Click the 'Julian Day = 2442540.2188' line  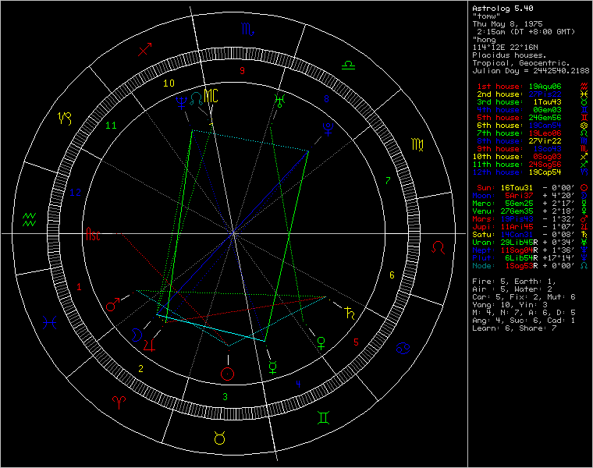tap(531, 71)
